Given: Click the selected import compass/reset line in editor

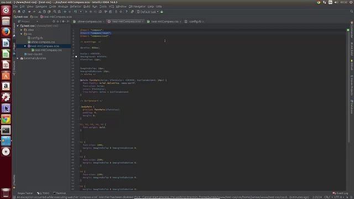Looking at the screenshot, I should (96, 33).
